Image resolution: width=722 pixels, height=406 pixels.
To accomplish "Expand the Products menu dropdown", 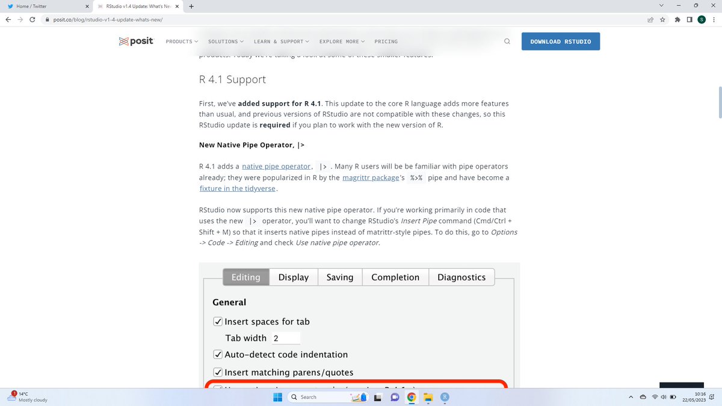I will (x=181, y=42).
